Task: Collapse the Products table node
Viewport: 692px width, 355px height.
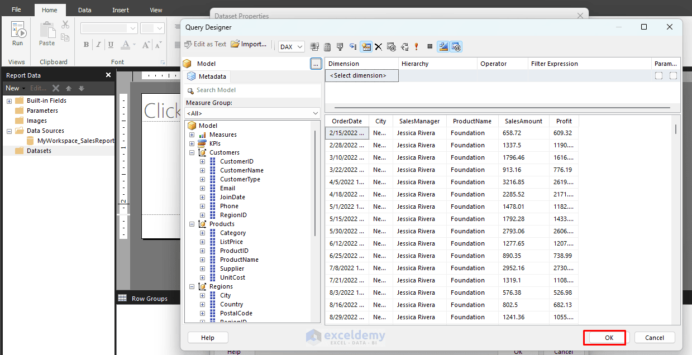Action: pos(192,224)
